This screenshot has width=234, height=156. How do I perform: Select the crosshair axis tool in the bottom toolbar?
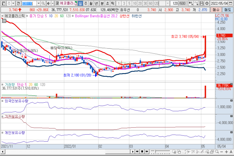tap(188, 152)
